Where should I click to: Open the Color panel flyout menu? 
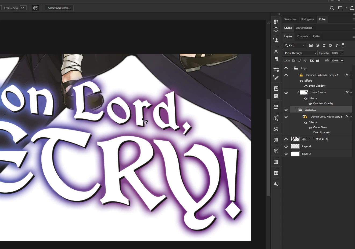pyautogui.click(x=353, y=19)
